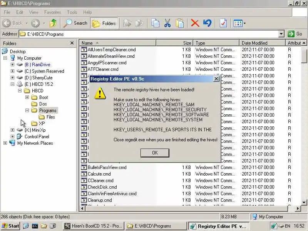Click the horizontal scrollbar right arrow
This screenshot has height=231, width=308.
click(x=298, y=208)
